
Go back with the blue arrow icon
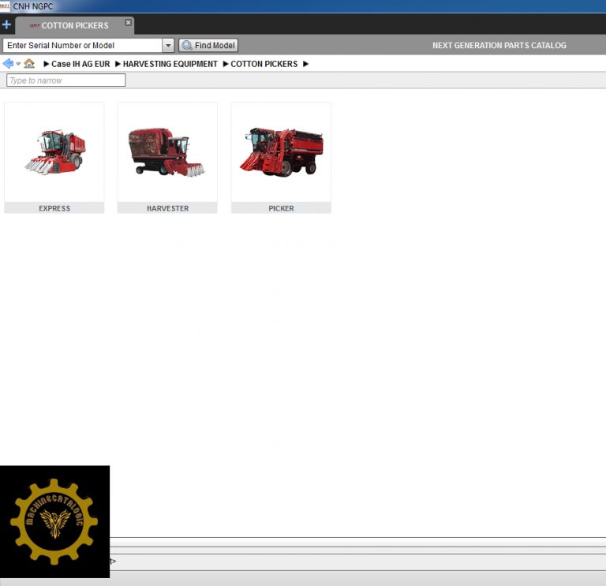pos(8,63)
